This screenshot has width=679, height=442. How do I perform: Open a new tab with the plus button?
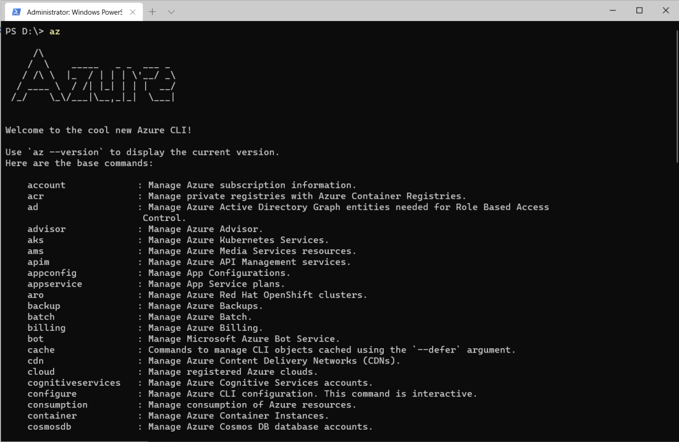click(x=152, y=12)
